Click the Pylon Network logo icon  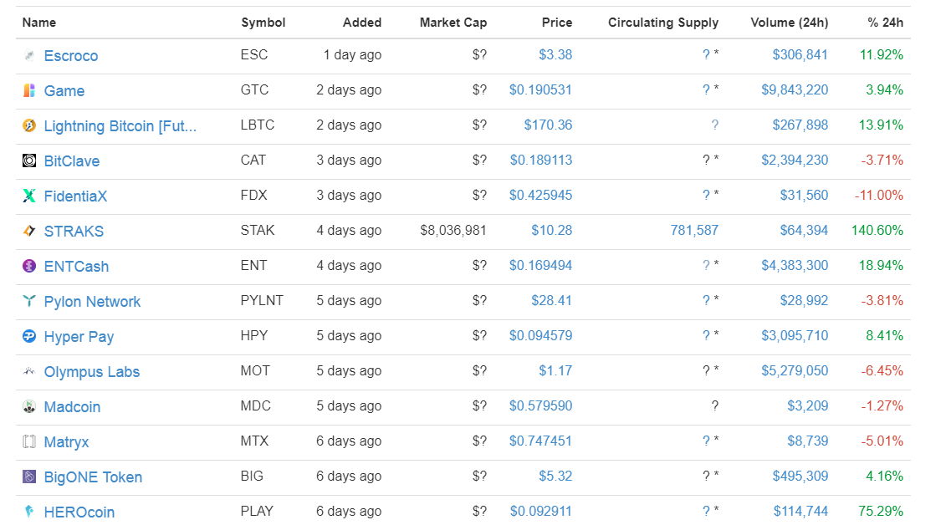(29, 301)
